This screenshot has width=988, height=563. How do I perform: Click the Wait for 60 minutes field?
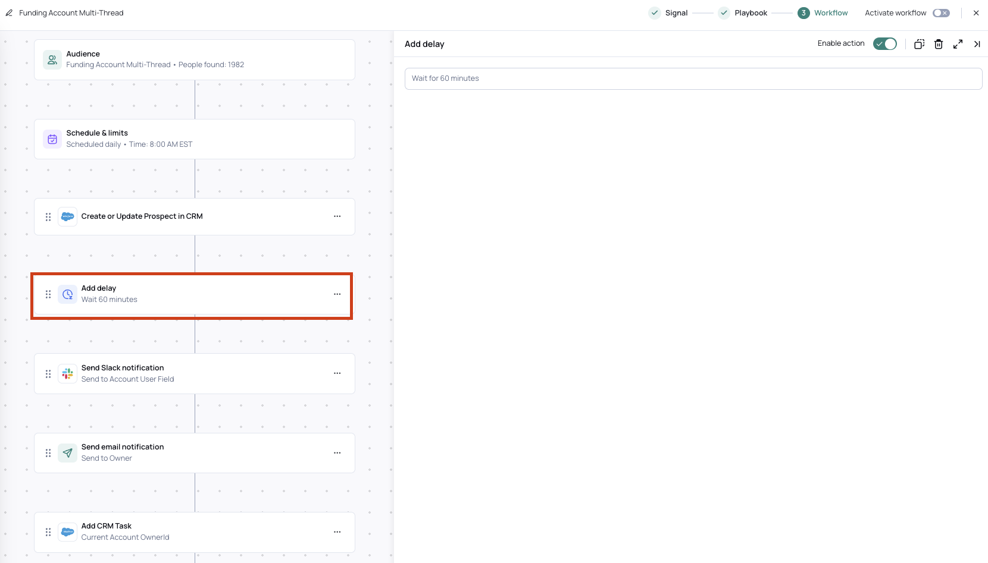[693, 78]
